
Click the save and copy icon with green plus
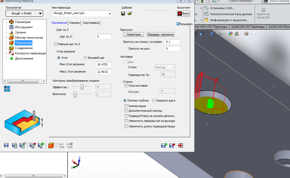164,145
